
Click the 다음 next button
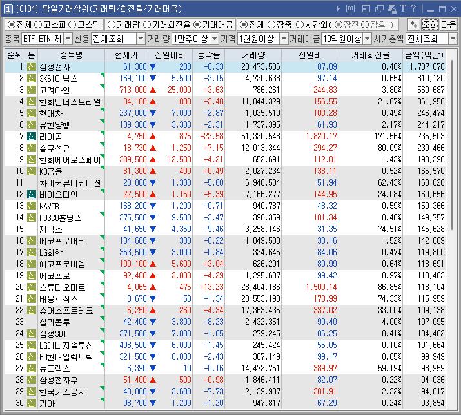(x=448, y=24)
